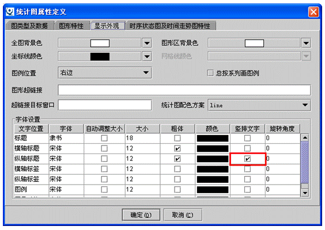Click scroll-up arrow in font settings table

click(x=305, y=137)
